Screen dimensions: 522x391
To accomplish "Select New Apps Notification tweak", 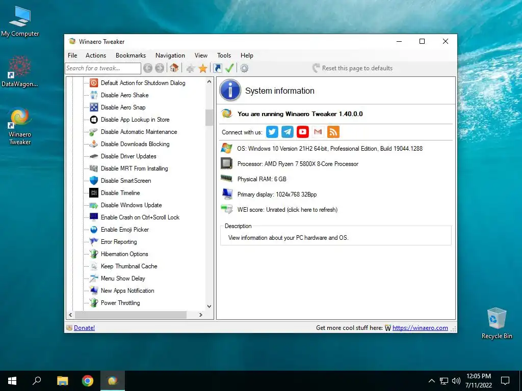I will (127, 291).
